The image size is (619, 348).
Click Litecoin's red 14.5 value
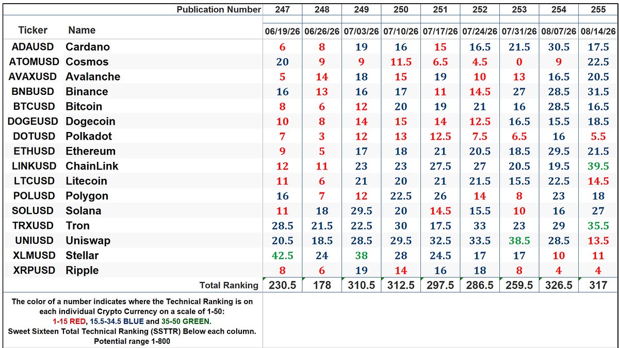coord(598,181)
